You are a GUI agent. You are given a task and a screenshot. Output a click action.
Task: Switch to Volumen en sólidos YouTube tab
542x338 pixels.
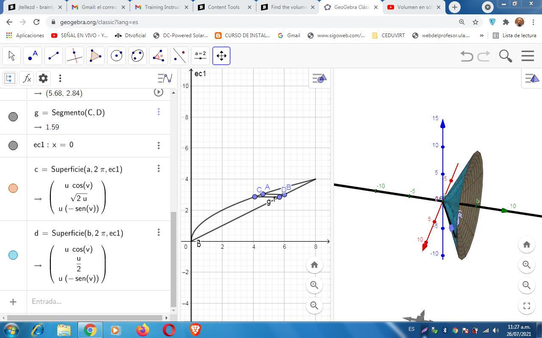click(x=414, y=7)
